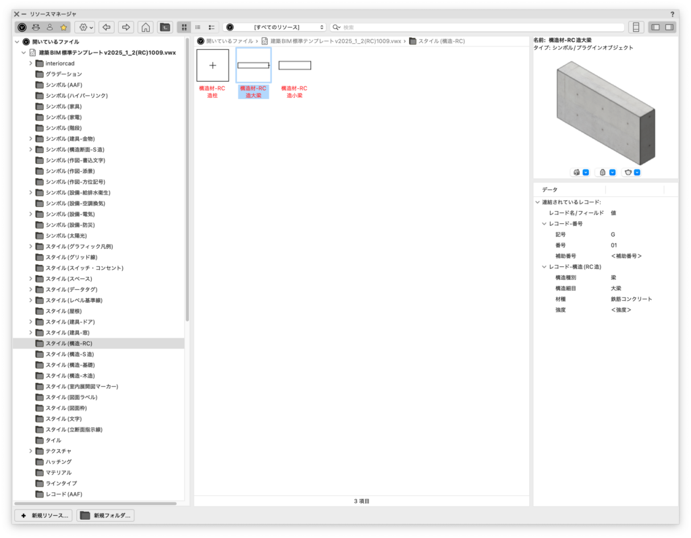Open the すべてのリソース resource type dropdown
Viewport: 691px width, 538px height.
[x=275, y=27]
